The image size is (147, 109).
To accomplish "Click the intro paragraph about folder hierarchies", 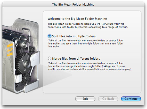I will click(88, 25).
